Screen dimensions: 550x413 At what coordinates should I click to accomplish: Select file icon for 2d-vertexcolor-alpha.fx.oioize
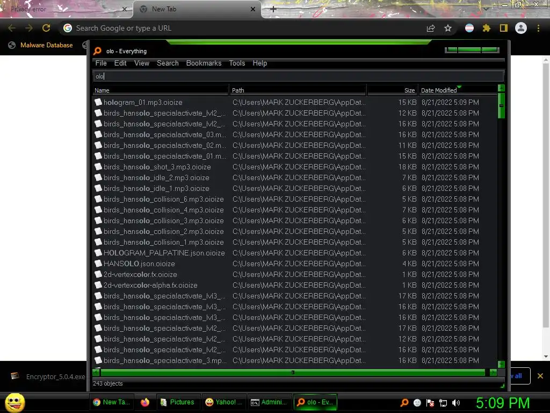tap(98, 285)
